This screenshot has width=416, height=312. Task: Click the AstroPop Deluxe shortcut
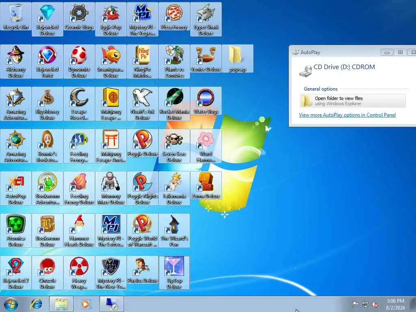[x=16, y=188]
